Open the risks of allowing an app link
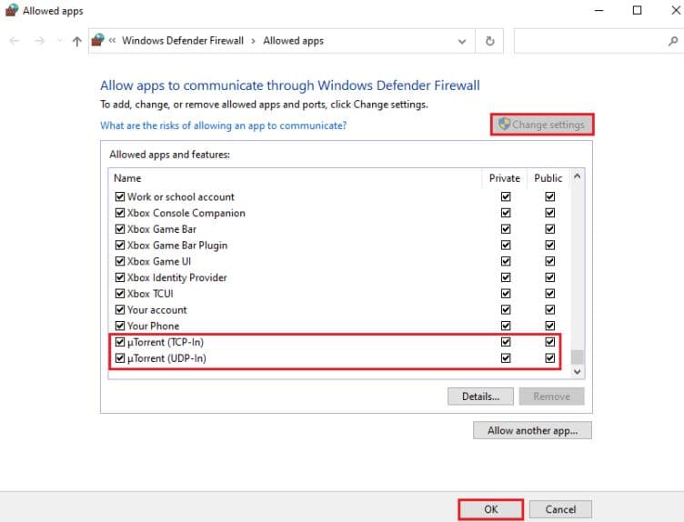This screenshot has height=522, width=684. click(x=223, y=125)
